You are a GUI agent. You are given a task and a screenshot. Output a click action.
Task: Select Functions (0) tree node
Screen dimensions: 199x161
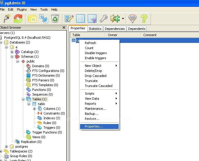click(x=42, y=90)
